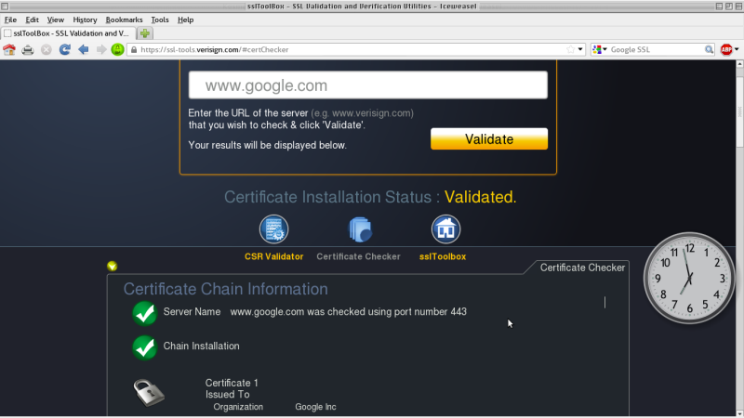
Task: Open the URL history dropdown arrow
Action: pyautogui.click(x=580, y=49)
